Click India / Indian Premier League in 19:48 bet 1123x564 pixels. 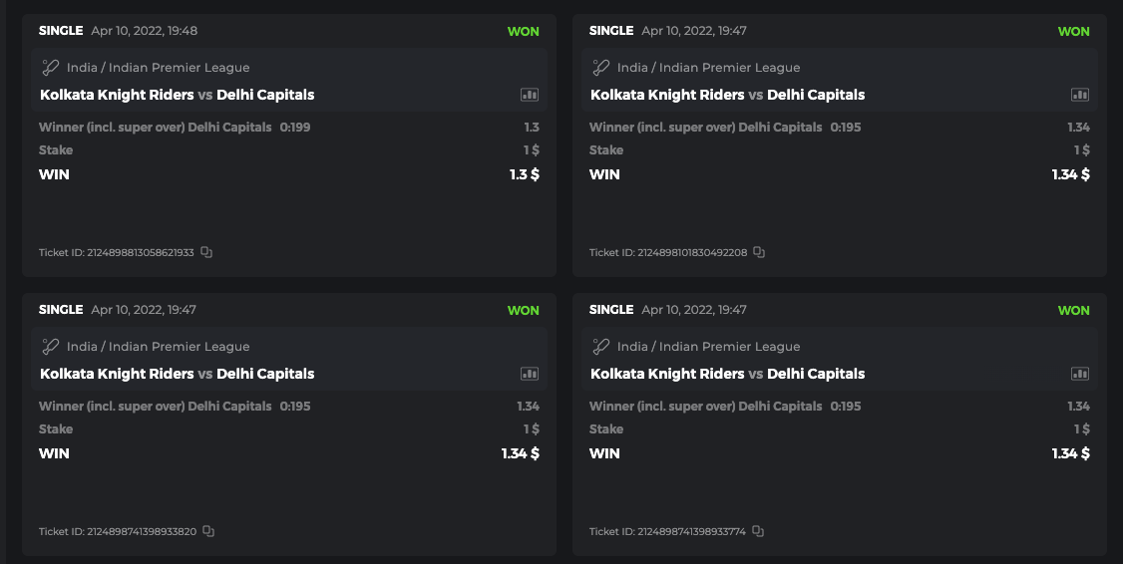(158, 68)
